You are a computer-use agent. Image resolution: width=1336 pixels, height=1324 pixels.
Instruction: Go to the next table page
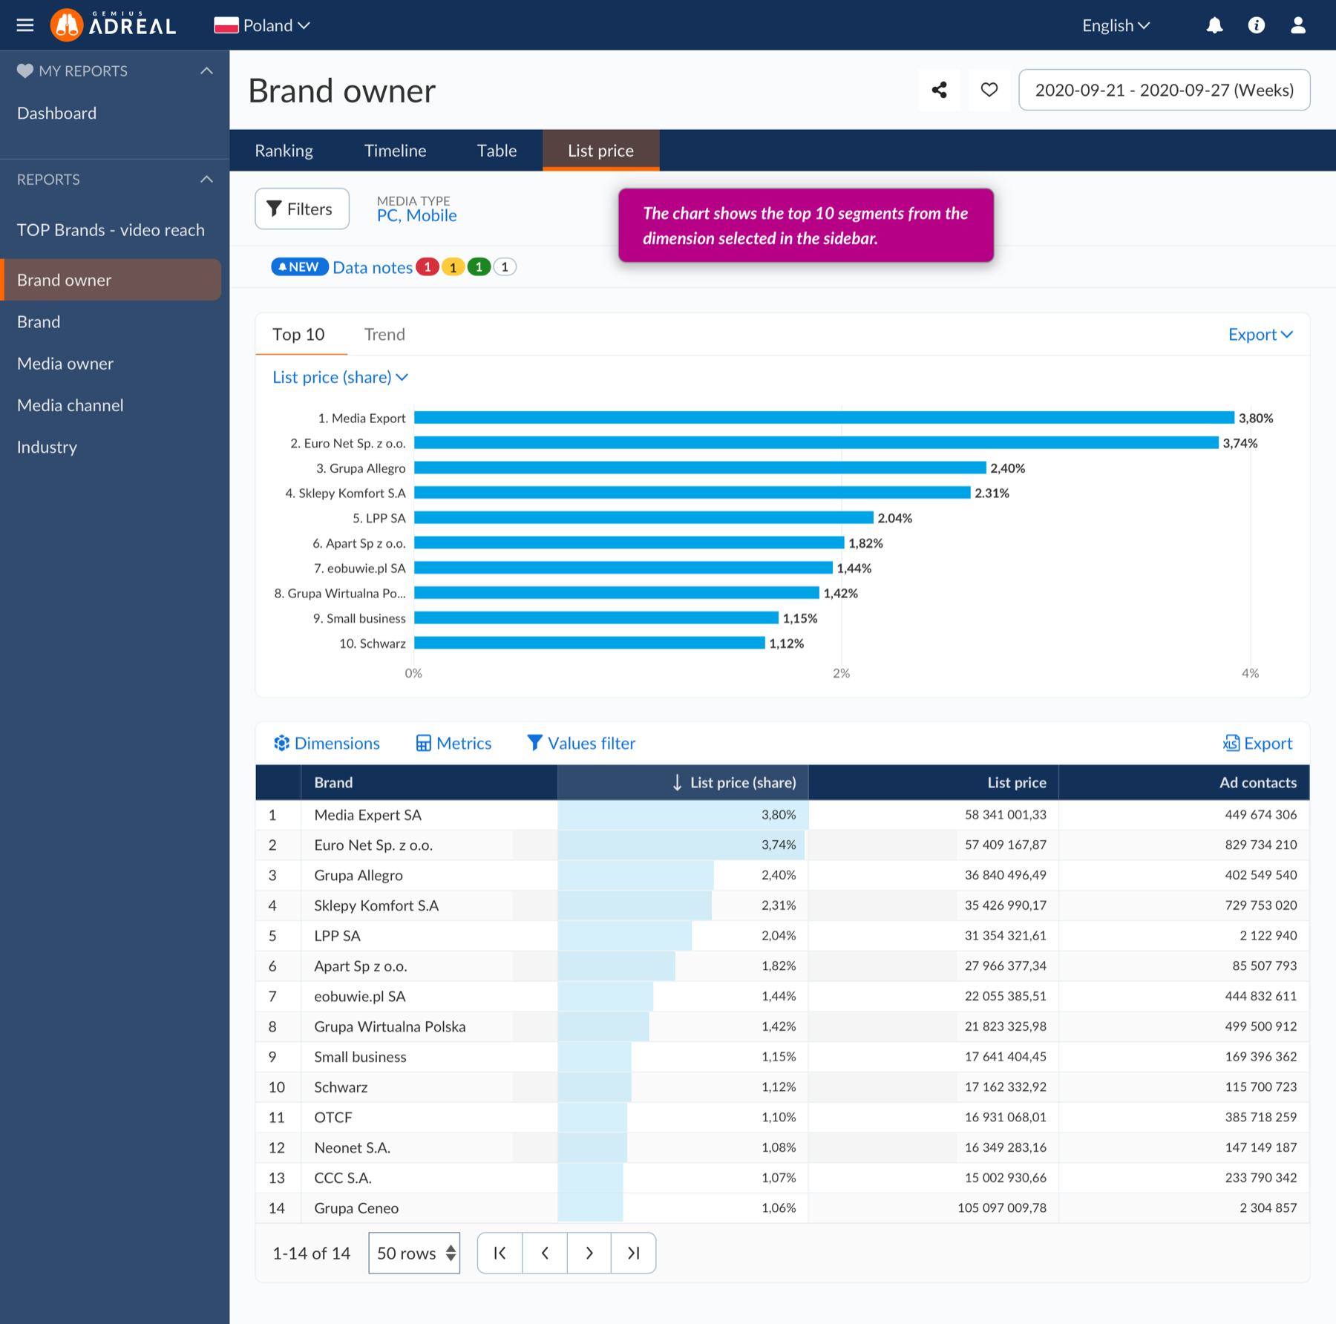pyautogui.click(x=589, y=1253)
